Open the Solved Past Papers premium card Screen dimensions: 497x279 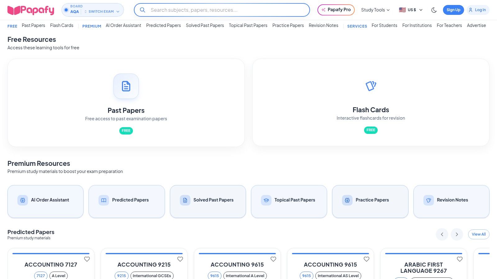click(208, 201)
